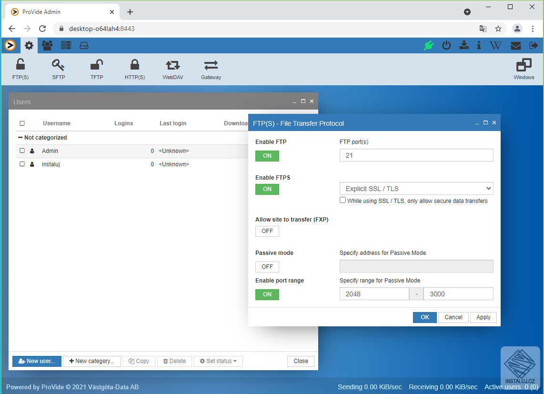The height and width of the screenshot is (394, 544).
Task: Click the green plug connection icon
Action: 428,45
